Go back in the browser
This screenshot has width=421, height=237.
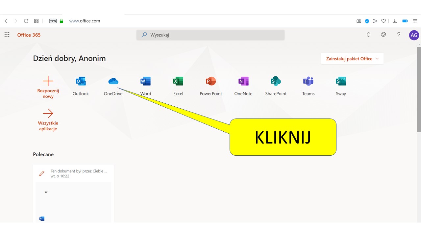click(x=6, y=21)
